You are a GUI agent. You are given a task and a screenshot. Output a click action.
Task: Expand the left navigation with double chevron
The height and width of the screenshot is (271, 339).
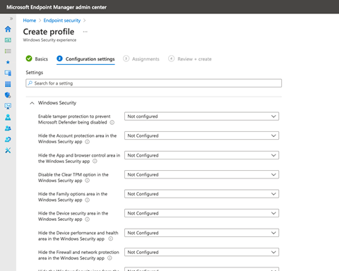point(11,18)
